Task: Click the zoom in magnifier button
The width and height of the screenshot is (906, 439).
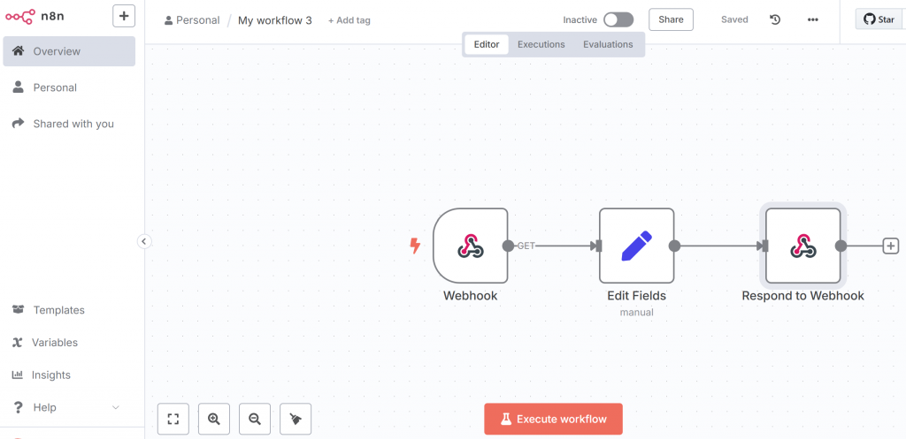Action: [x=214, y=419]
